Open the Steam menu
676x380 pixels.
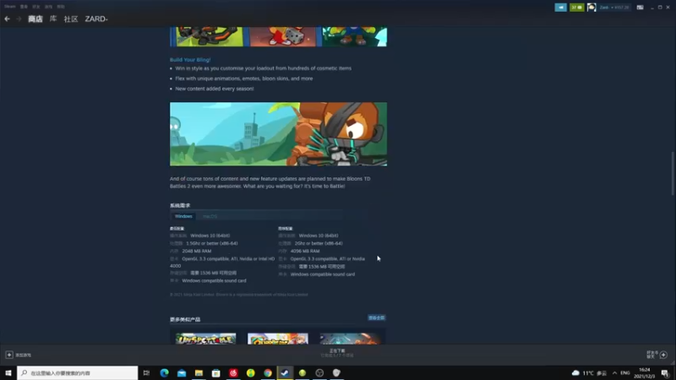tap(9, 7)
